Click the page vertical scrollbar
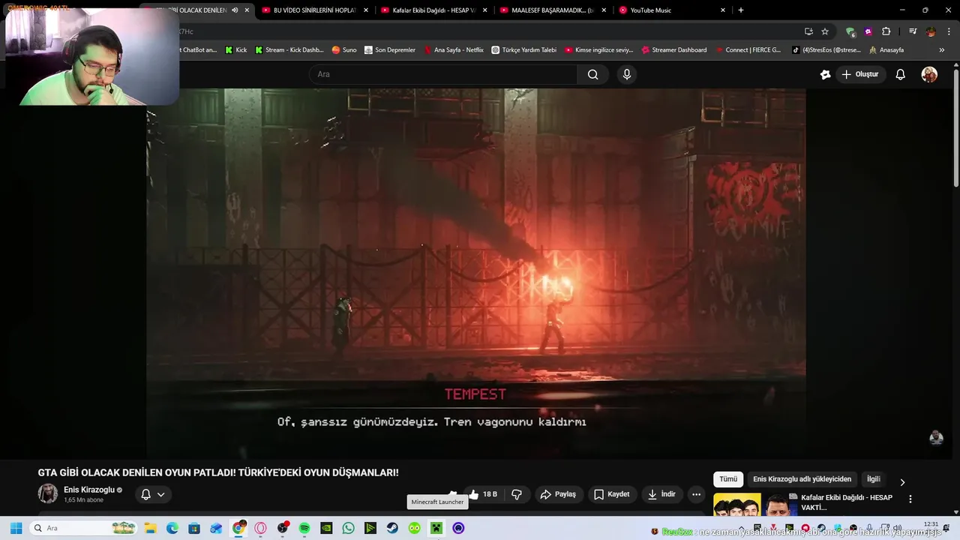Viewport: 960px width, 540px height. point(956,127)
